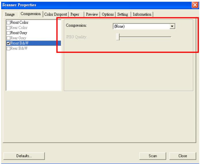Viewport: 200px width, 164px height.
Task: Click the JPEG Quality slider handle
Action: click(x=117, y=37)
